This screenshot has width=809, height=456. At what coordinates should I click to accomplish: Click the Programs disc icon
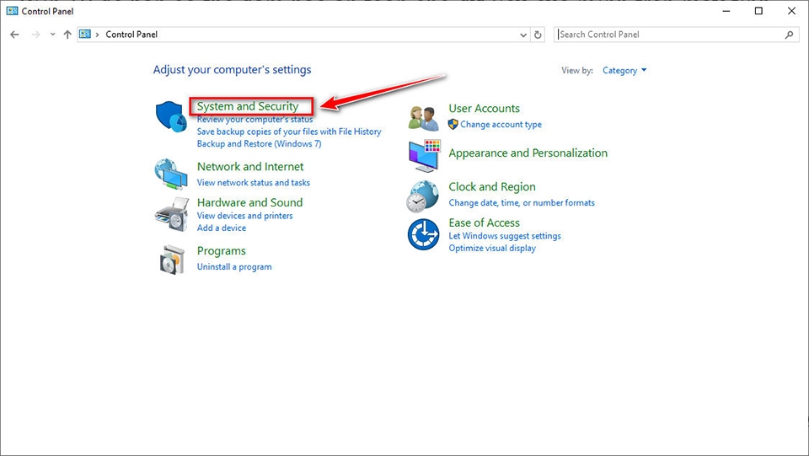(171, 259)
